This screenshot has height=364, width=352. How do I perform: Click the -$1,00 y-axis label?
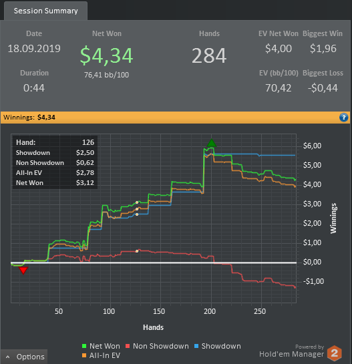point(313,281)
